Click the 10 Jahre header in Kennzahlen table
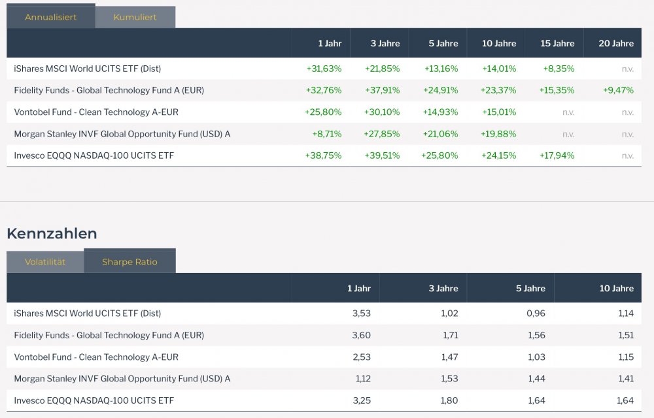The image size is (654, 418). tap(616, 288)
